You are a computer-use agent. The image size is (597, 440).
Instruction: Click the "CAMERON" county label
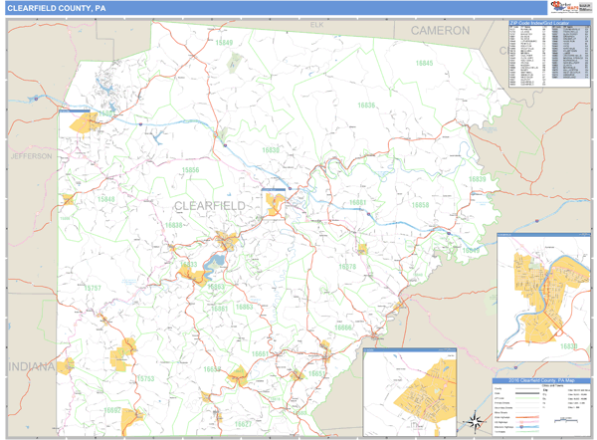(x=440, y=31)
